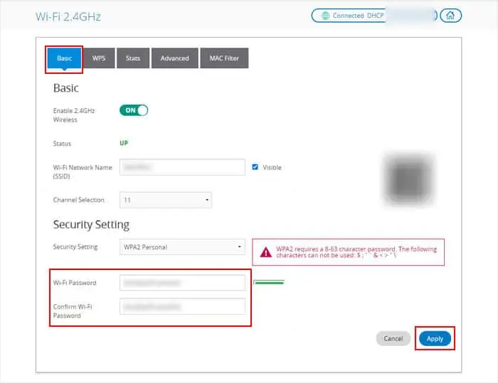Open the home page icon
The image size is (498, 383).
click(450, 16)
